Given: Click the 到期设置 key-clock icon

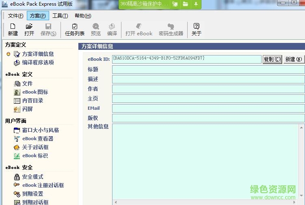Looking at the screenshot, I should pos(17,194).
